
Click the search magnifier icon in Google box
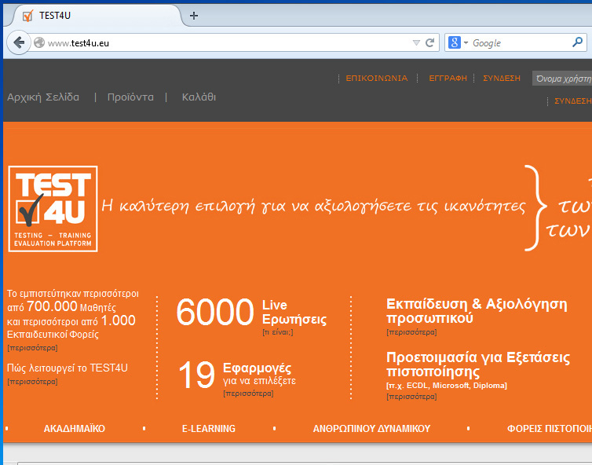click(577, 42)
